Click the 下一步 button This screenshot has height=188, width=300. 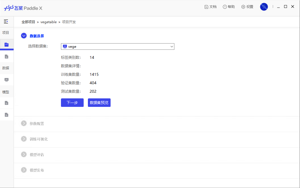click(72, 103)
